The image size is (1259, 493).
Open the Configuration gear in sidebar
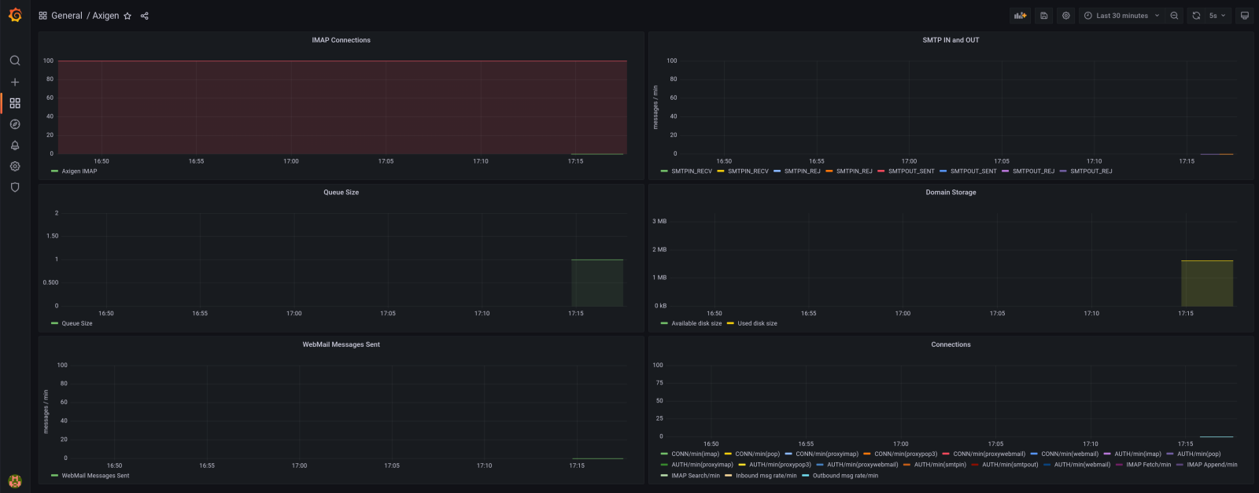[15, 167]
